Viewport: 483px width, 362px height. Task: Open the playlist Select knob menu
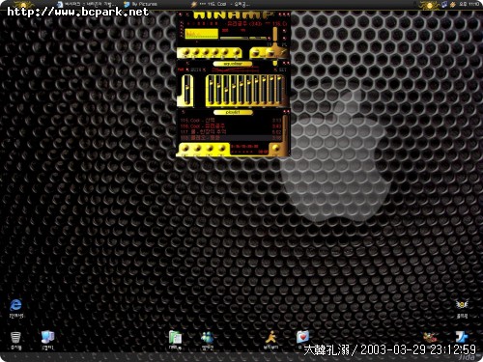click(210, 149)
